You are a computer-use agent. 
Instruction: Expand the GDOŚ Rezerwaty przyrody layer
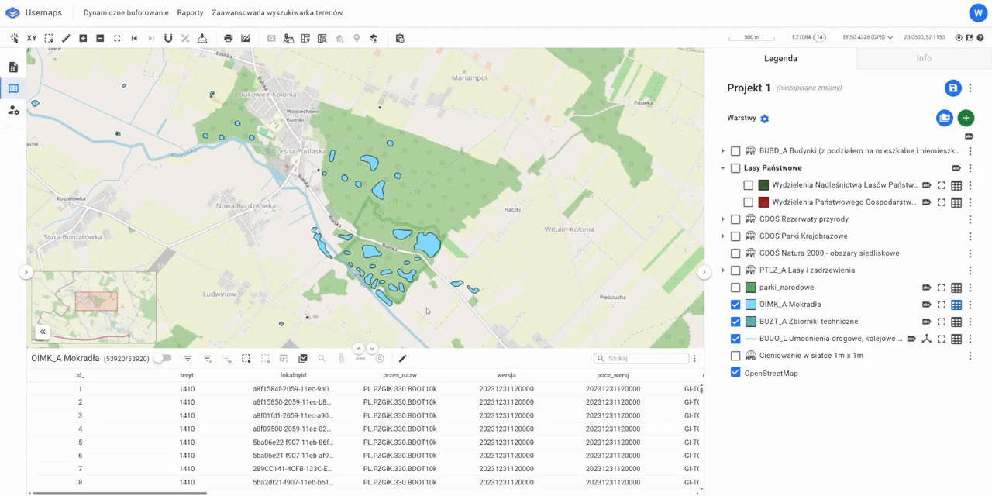[x=723, y=219]
